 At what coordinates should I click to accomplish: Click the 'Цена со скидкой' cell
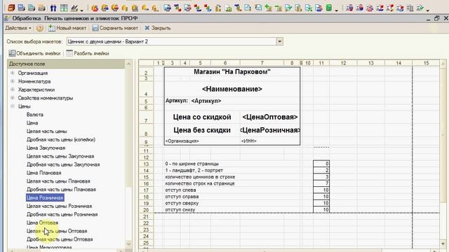[x=202, y=117]
